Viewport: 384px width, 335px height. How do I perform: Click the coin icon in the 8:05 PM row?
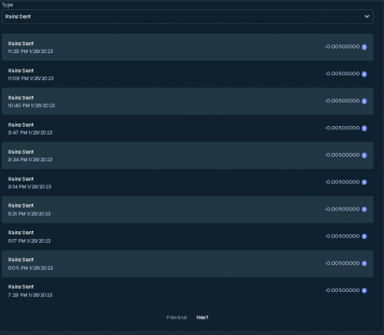pyautogui.click(x=364, y=264)
